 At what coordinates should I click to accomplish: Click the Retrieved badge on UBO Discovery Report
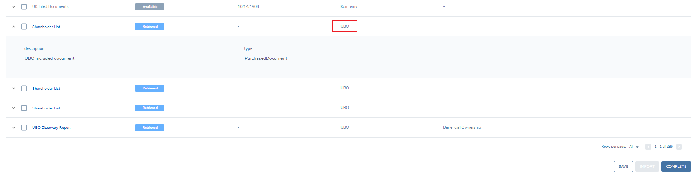(150, 128)
